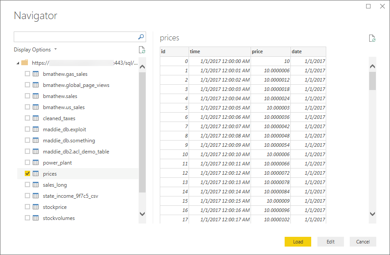Screen dimensions: 390x255
Task: Select the maddie_db.exploit table item
Action: tap(65, 129)
